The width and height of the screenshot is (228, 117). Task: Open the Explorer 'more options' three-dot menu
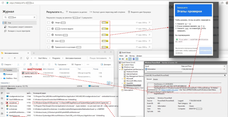pyautogui.click(x=88, y=64)
